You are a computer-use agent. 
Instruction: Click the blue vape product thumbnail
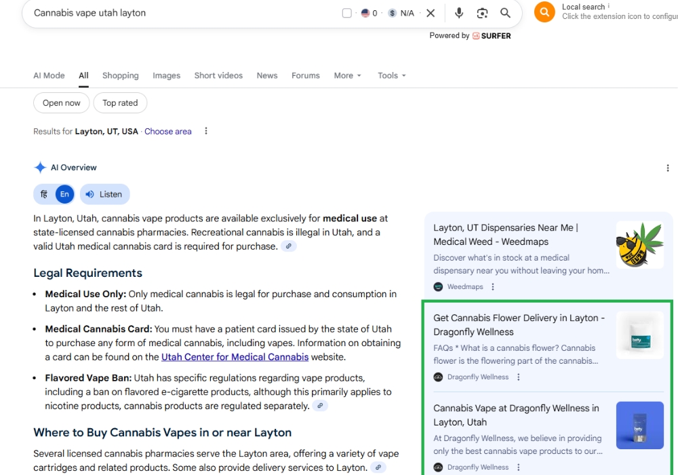tap(639, 425)
